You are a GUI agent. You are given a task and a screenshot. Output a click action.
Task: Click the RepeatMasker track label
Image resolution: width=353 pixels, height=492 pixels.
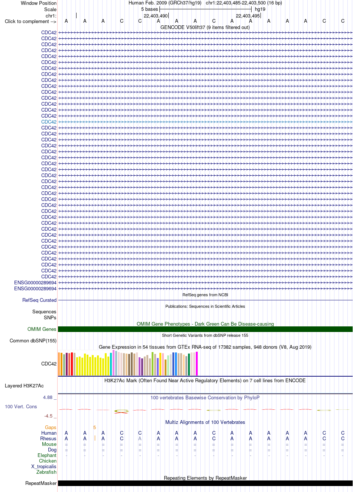pos(41,483)
